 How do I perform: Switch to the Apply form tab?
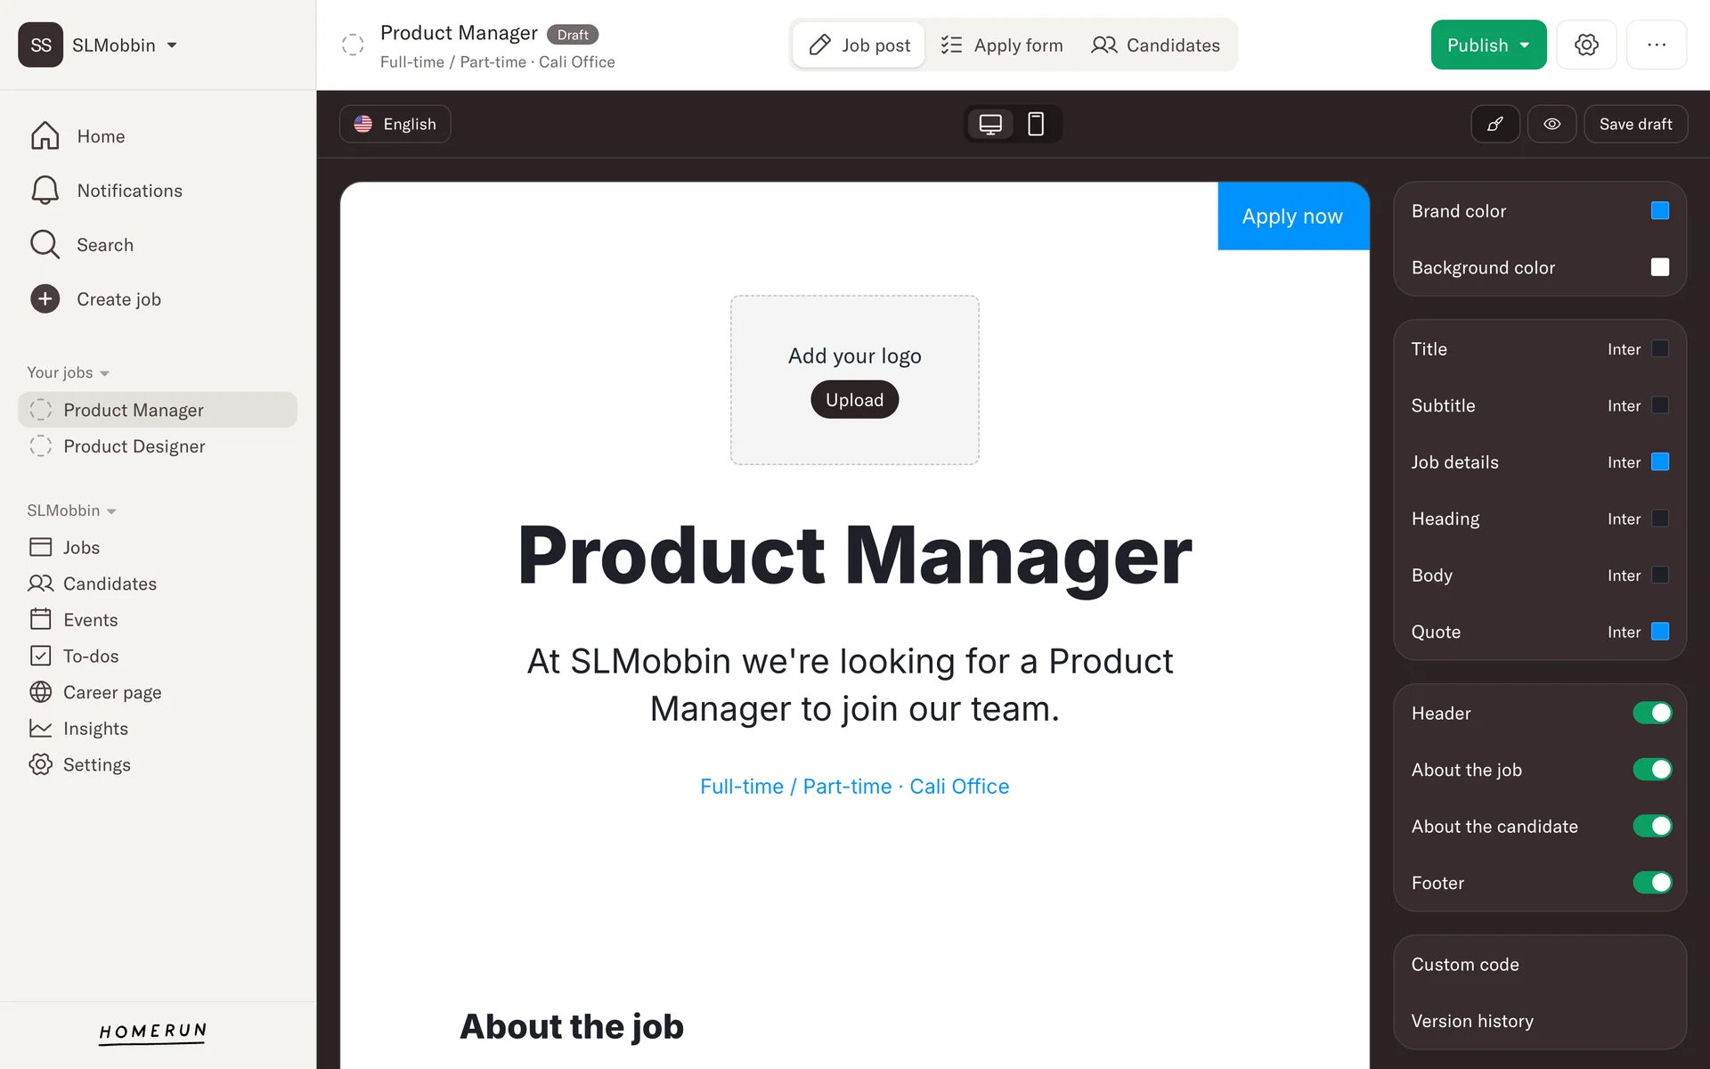click(x=1002, y=45)
